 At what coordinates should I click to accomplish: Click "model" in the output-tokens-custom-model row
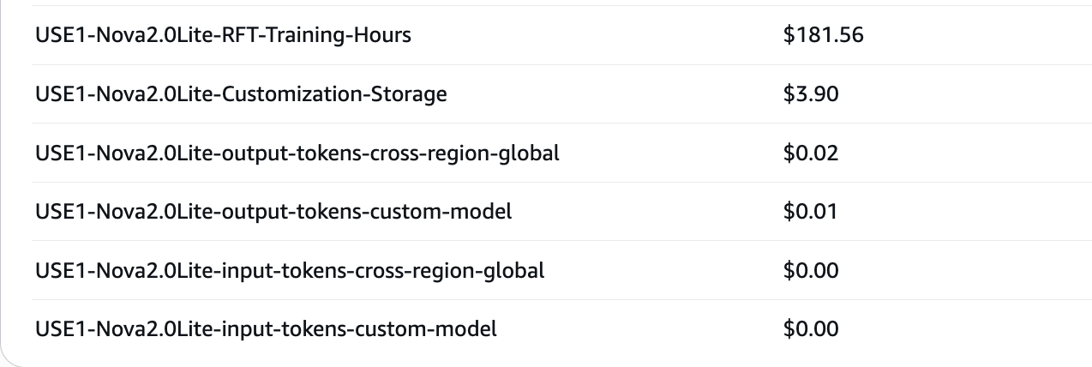coord(484,211)
